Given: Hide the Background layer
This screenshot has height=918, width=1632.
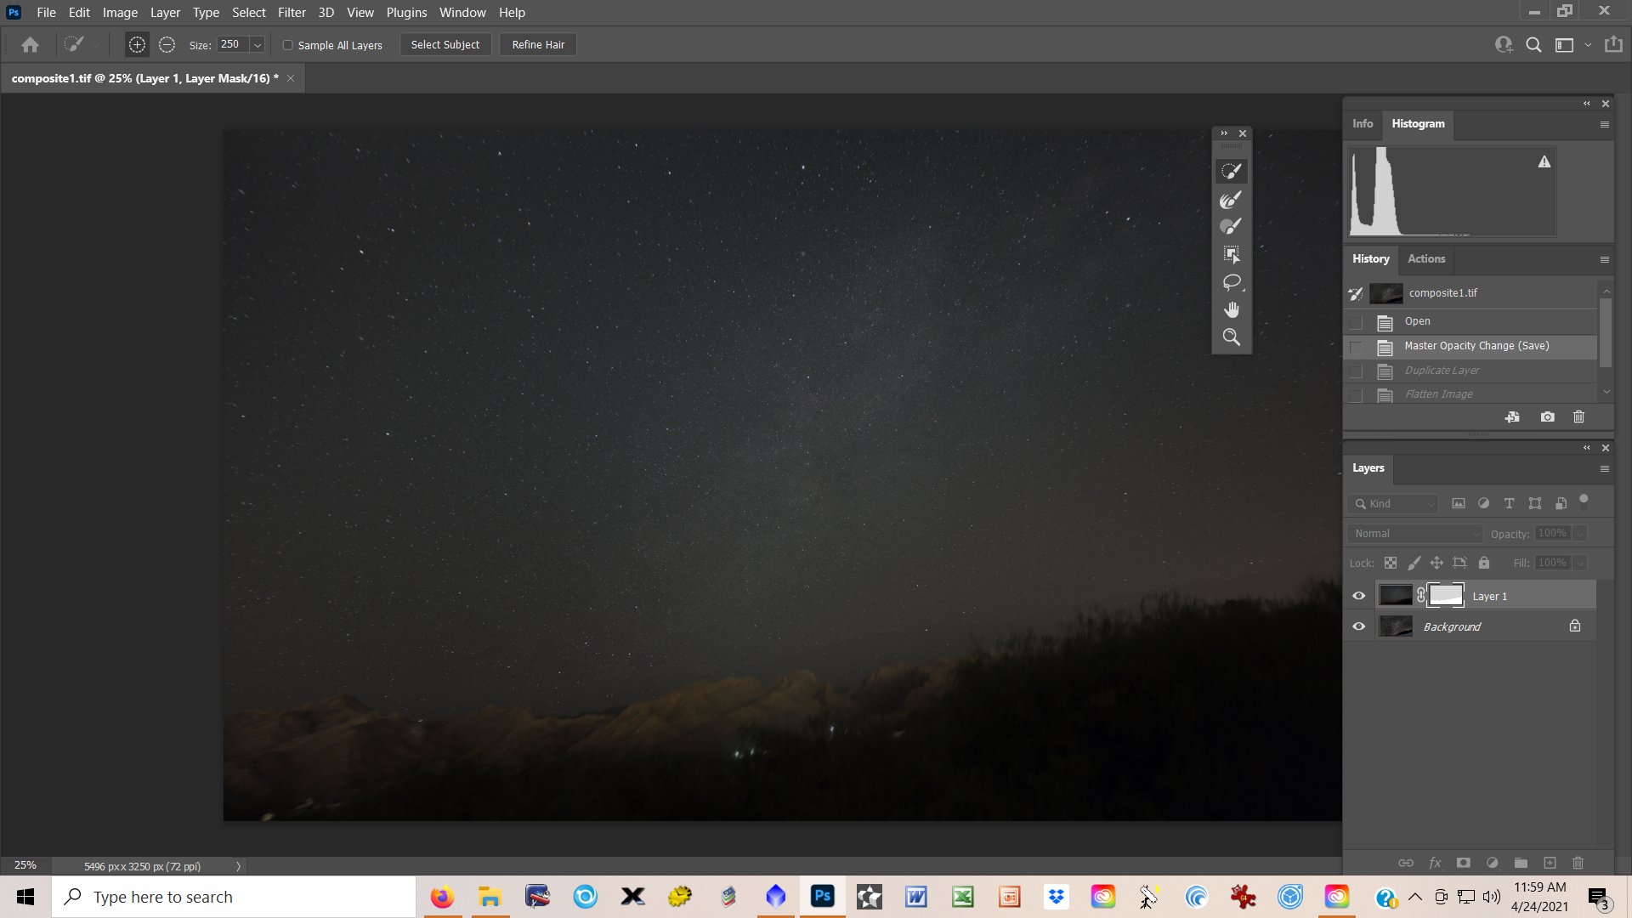Looking at the screenshot, I should click(1358, 626).
